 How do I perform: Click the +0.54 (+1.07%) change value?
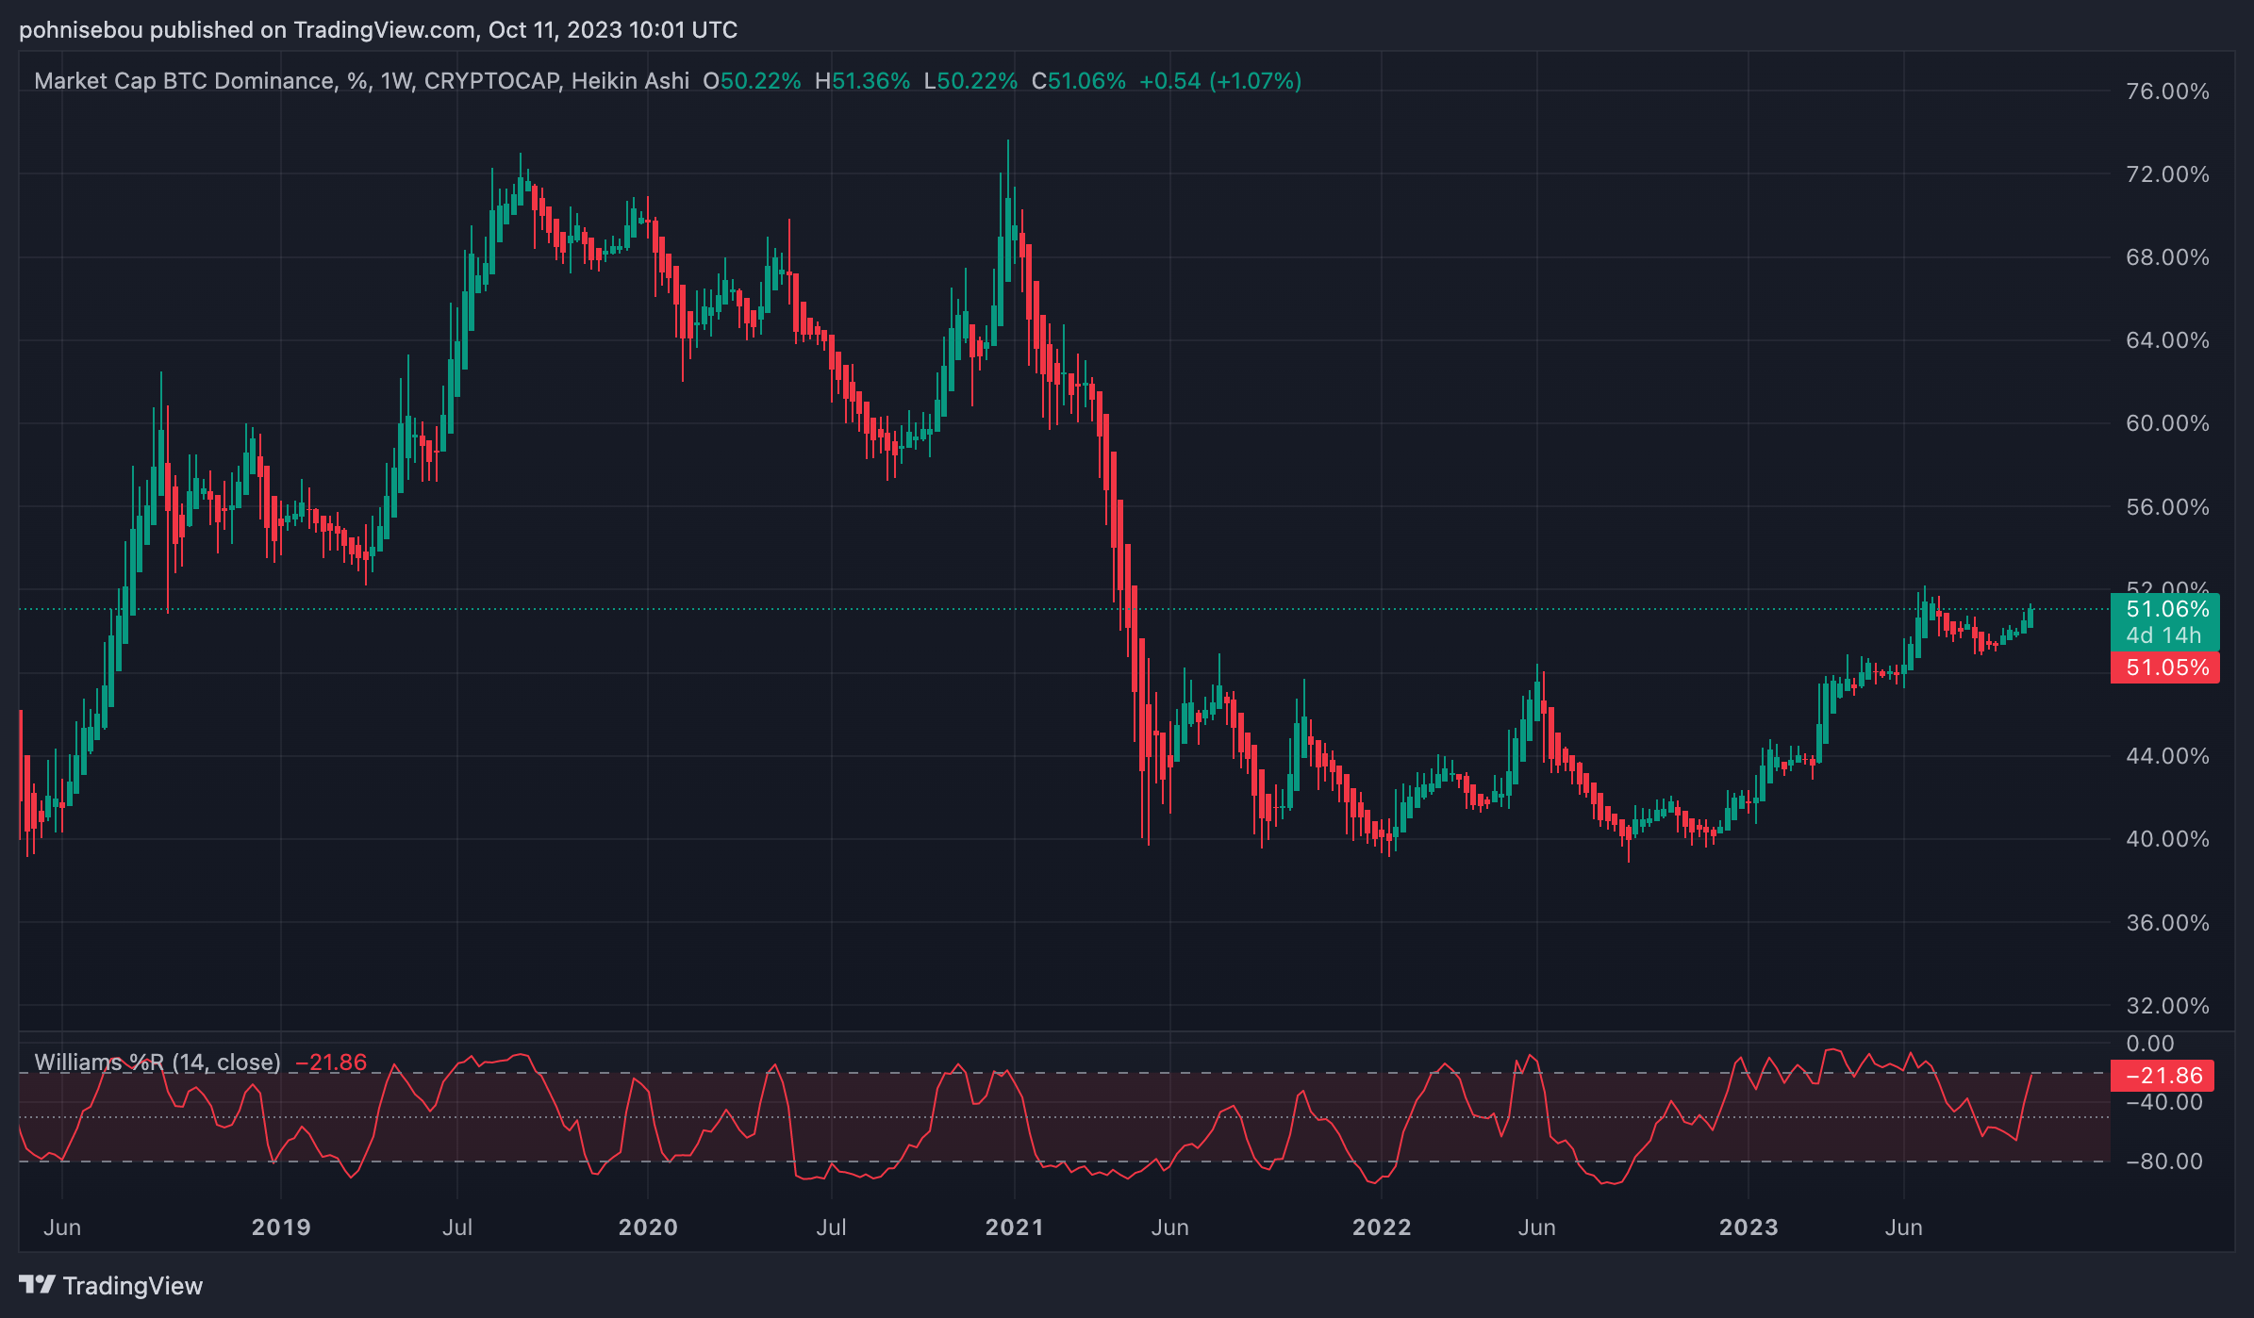click(x=1219, y=81)
